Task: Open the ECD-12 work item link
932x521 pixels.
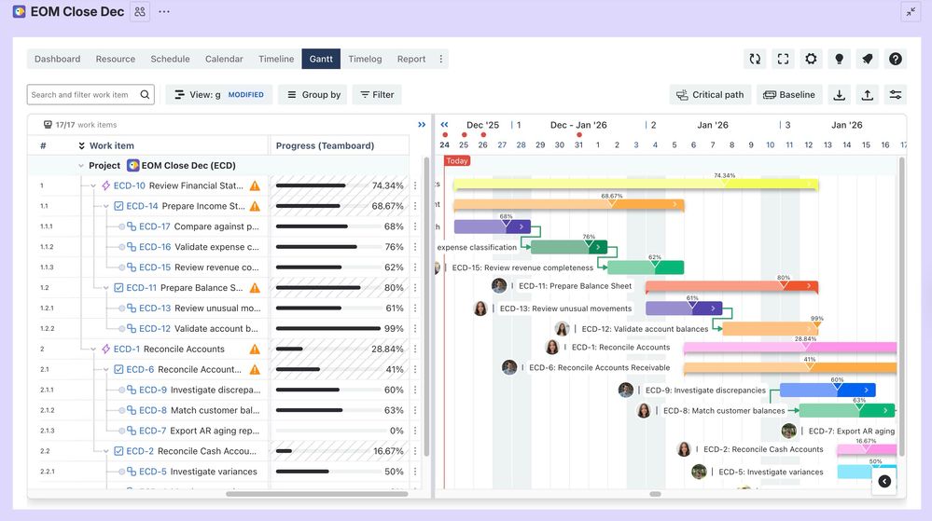Action: coord(155,328)
